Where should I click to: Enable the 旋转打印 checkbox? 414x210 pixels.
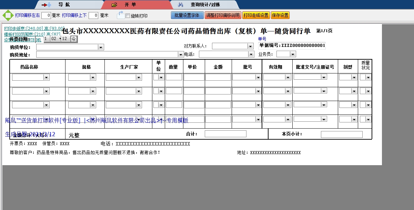(x=128, y=16)
